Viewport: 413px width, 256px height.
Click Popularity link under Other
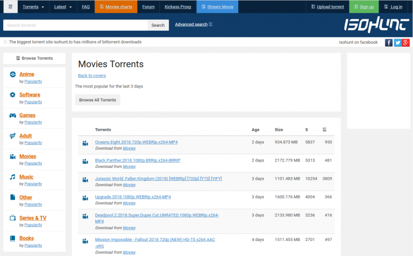coord(33,204)
